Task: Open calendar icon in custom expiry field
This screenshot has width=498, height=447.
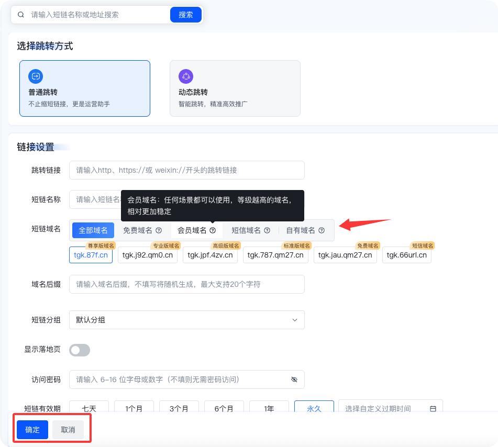Action: [433, 409]
